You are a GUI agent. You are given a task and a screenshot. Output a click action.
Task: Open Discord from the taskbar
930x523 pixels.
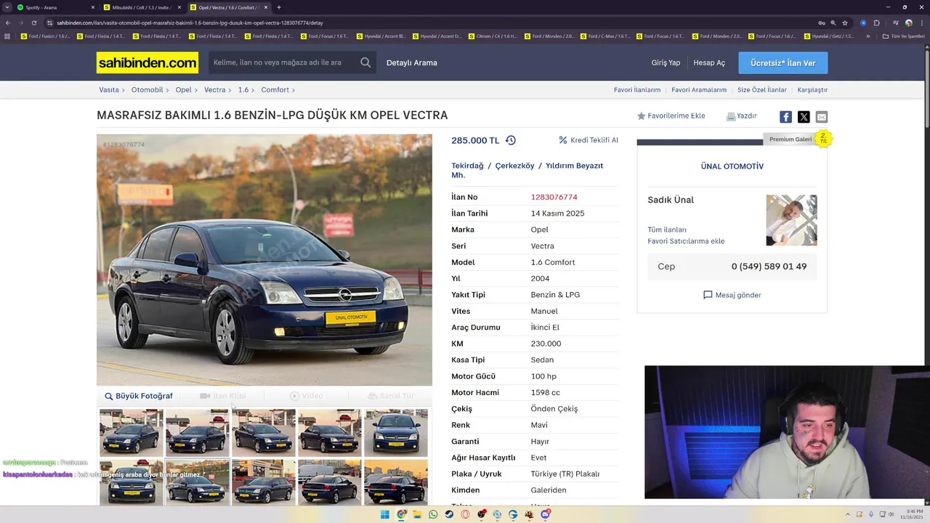pyautogui.click(x=545, y=514)
